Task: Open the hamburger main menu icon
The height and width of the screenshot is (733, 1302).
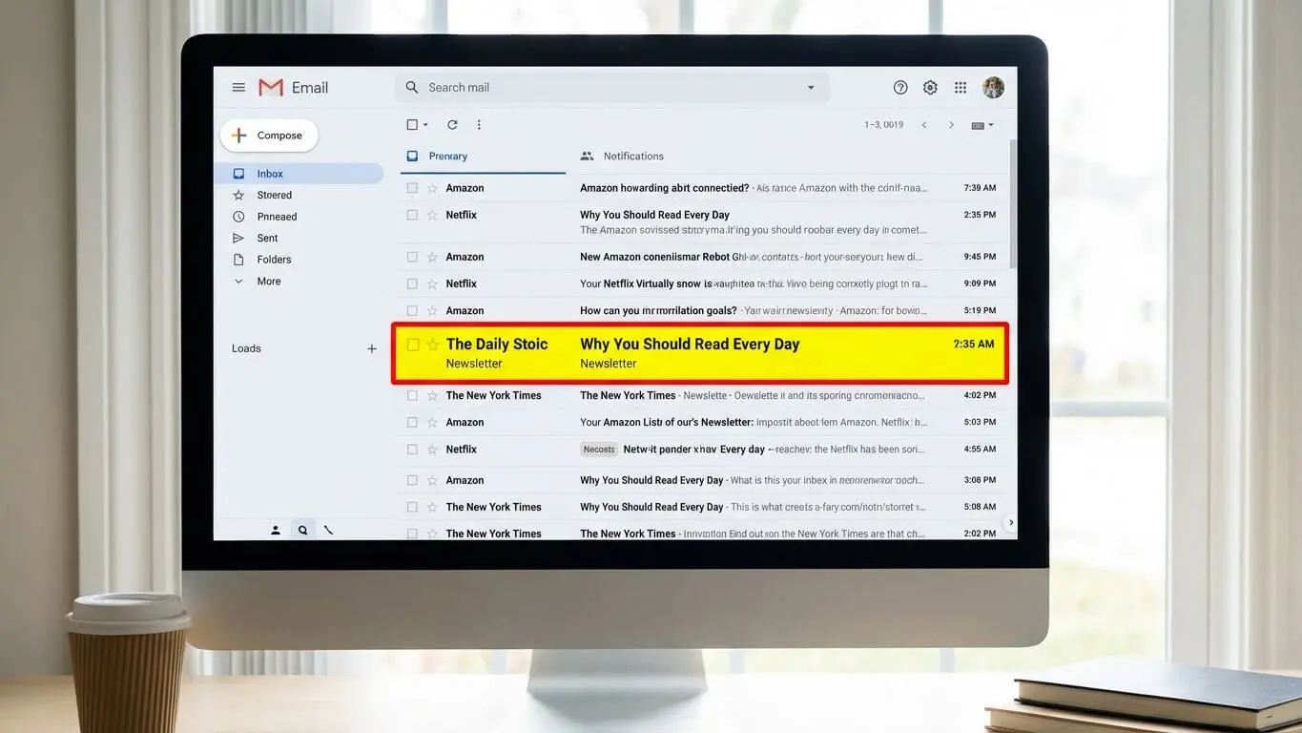Action: pos(238,88)
